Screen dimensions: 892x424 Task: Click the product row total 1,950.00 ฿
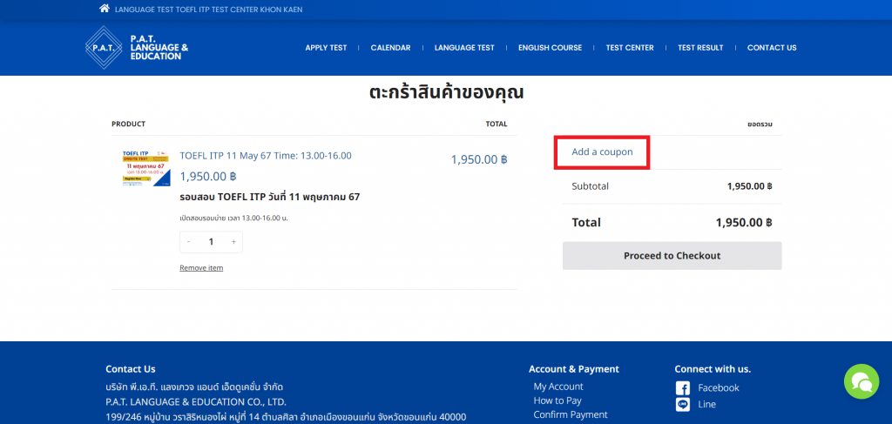coord(479,159)
